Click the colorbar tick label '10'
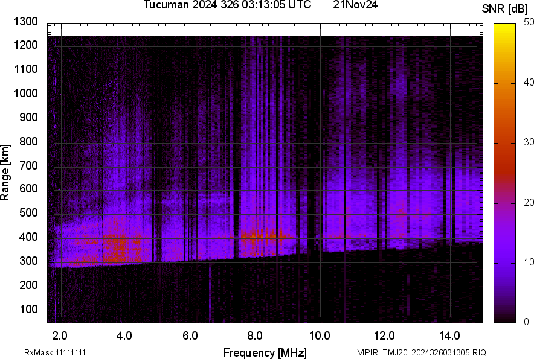The image size is (534, 359). click(529, 262)
